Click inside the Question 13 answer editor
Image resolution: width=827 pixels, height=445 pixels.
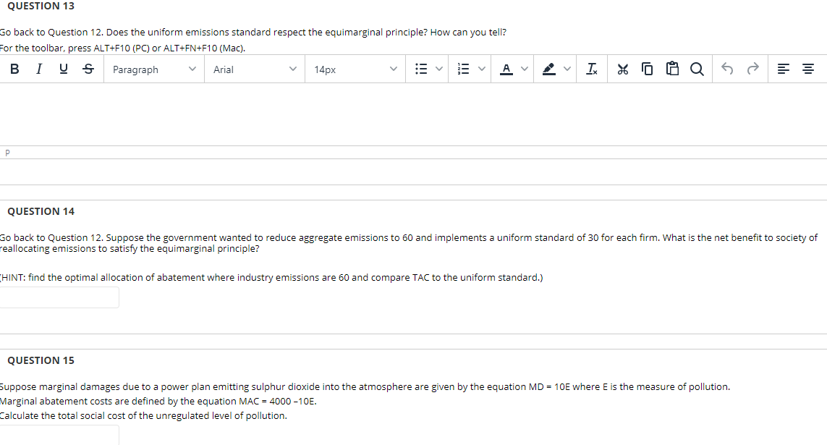click(x=414, y=114)
